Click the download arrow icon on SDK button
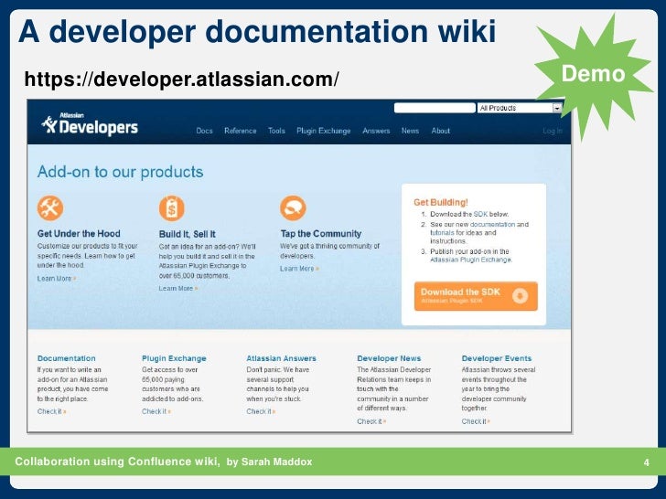This screenshot has height=499, width=666. click(x=520, y=296)
